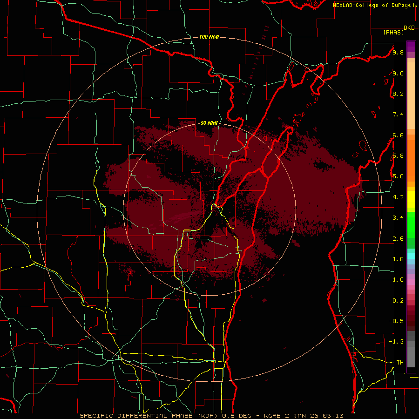Viewport: 419px width, 419px height.
Task: Pick the cyan band of the color bar
Action: (x=411, y=256)
